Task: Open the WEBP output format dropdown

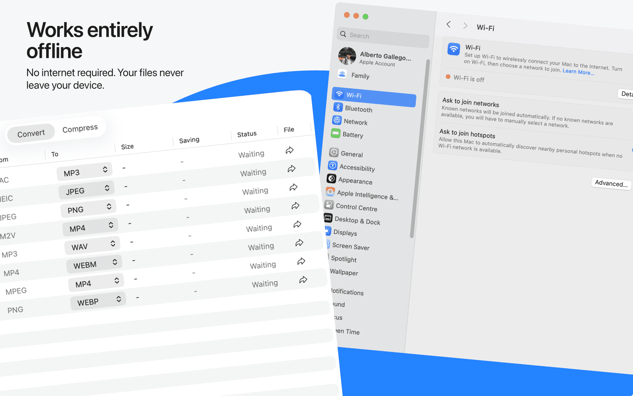Action: [x=99, y=301]
